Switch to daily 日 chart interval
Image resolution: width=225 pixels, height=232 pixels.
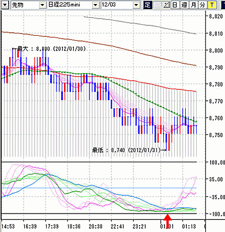tap(175, 5)
